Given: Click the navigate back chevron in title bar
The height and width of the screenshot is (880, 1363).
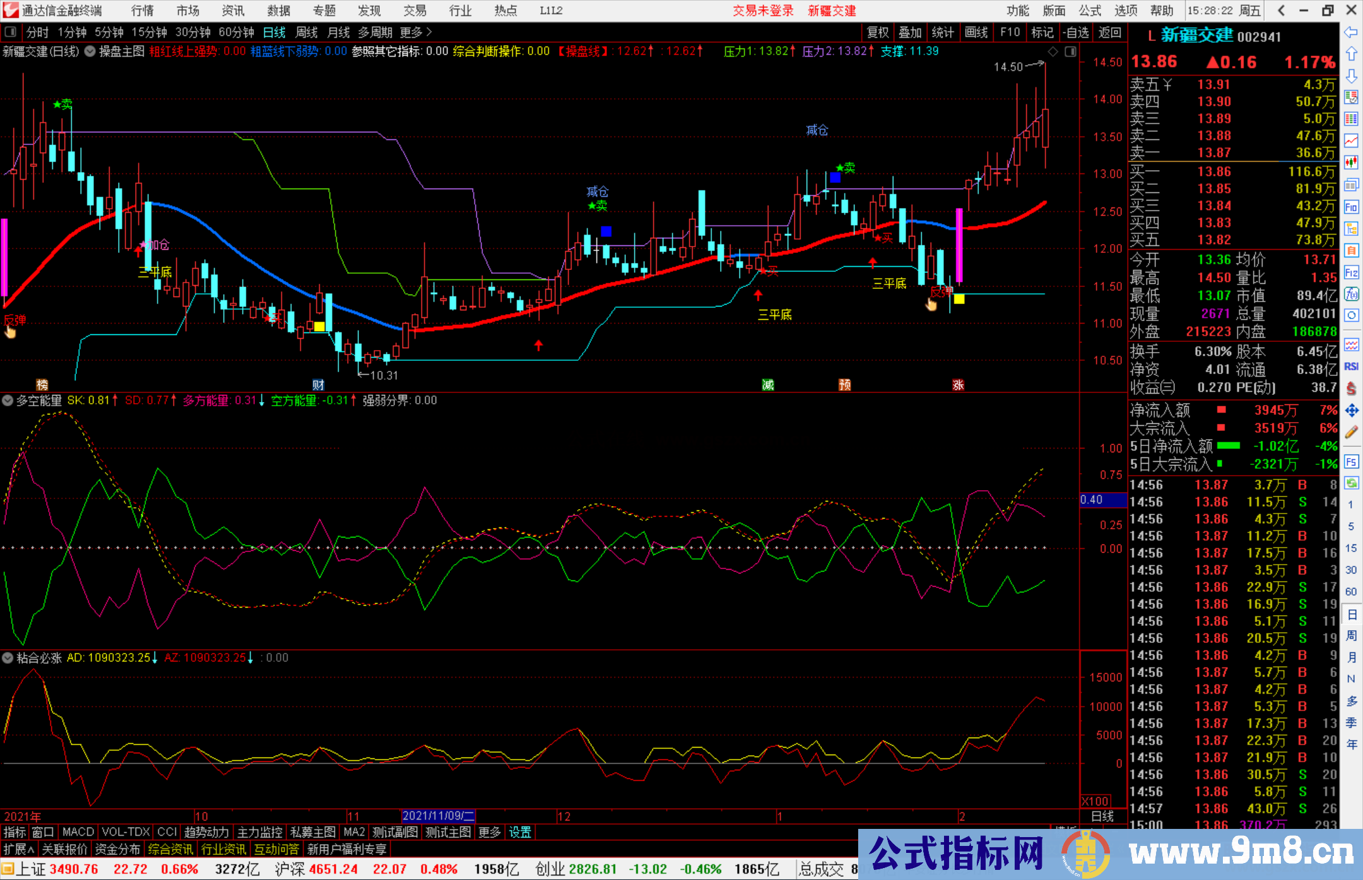Looking at the screenshot, I should tap(1281, 10).
